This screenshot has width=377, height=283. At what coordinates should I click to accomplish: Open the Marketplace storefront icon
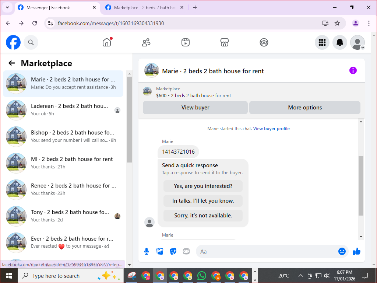click(225, 42)
